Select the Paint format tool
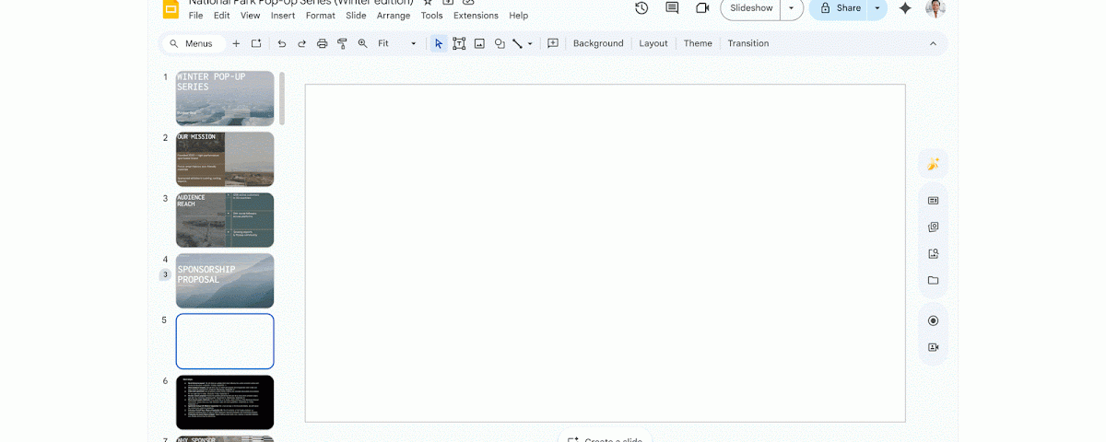 click(342, 43)
